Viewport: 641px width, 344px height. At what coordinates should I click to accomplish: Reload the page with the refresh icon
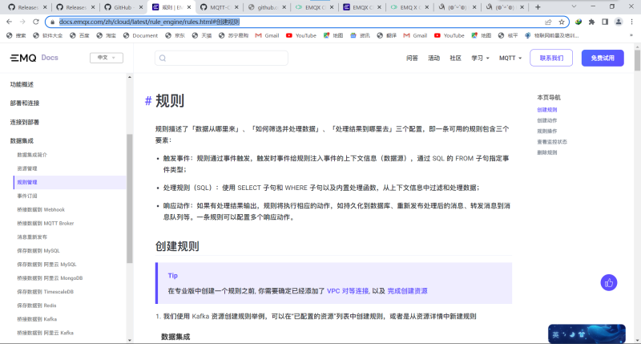point(35,22)
